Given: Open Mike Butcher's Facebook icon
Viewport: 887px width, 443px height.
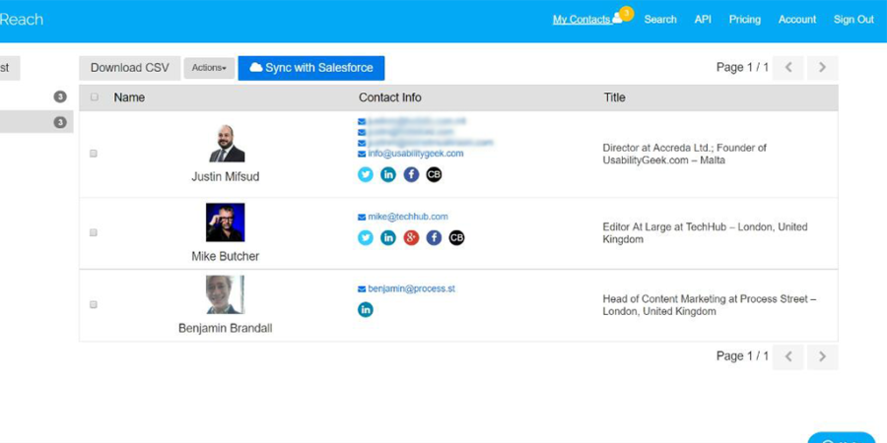Looking at the screenshot, I should pos(434,238).
